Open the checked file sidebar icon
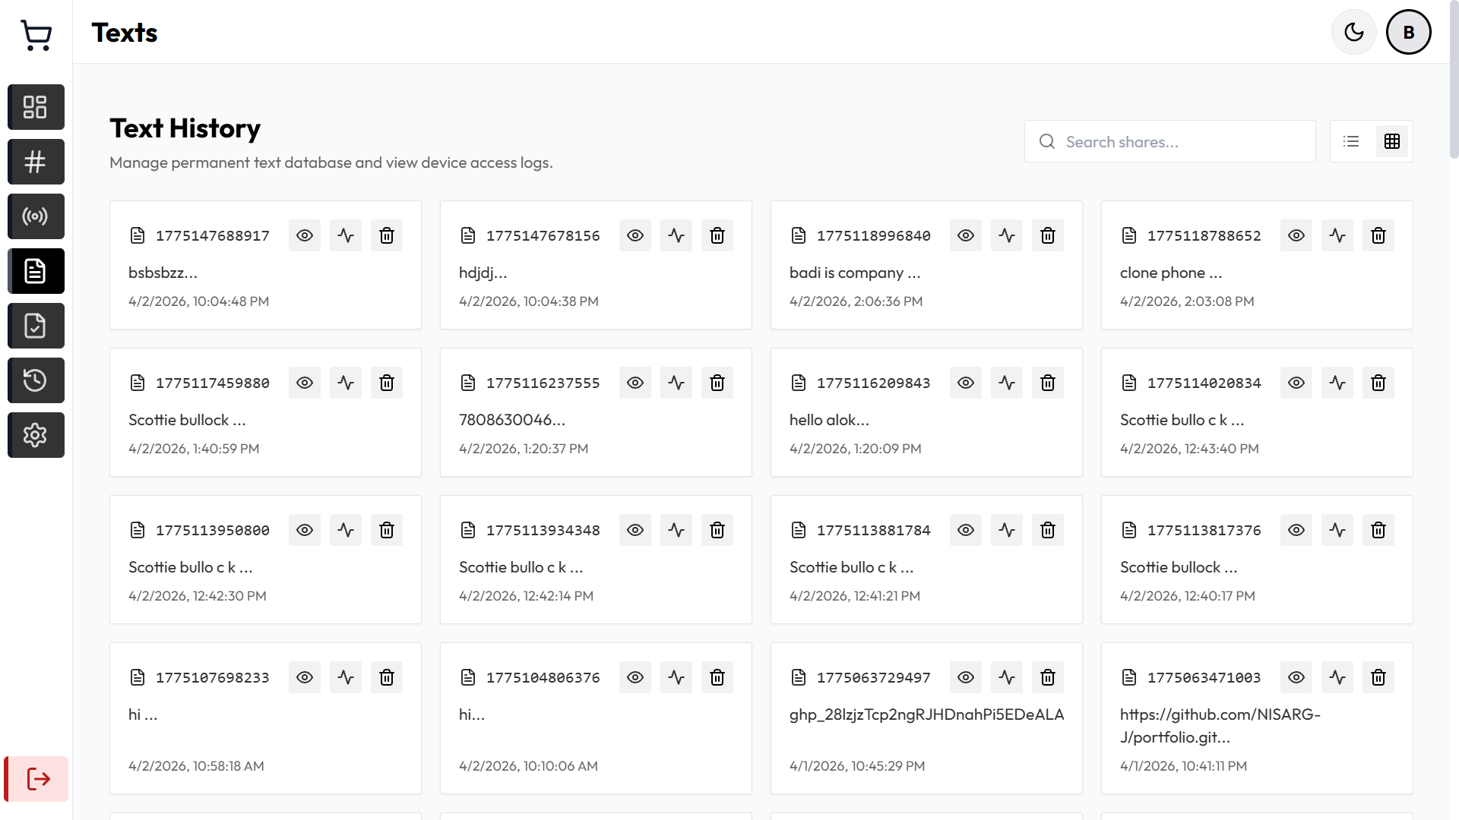 pyautogui.click(x=36, y=326)
